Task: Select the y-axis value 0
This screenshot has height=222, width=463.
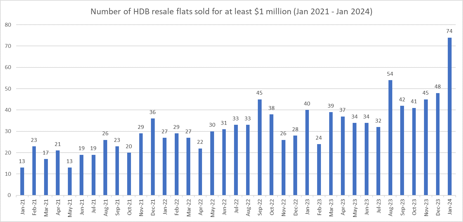Action: click(x=10, y=195)
